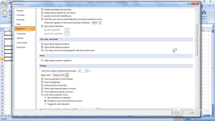Toggle Show all windows in the Taskbar
The height and width of the screenshot is (121, 215).
click(x=42, y=79)
